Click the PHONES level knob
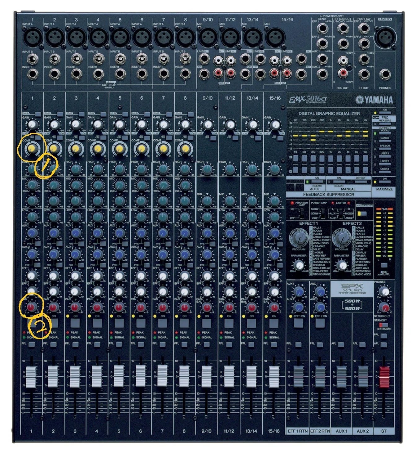Screen dimensions: 416x454 (x=384, y=292)
